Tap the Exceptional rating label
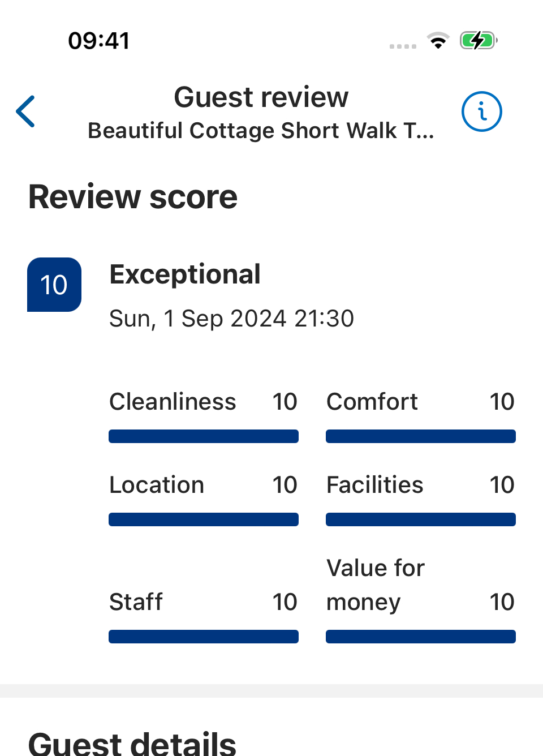Viewport: 543px width, 756px height. 185,275
